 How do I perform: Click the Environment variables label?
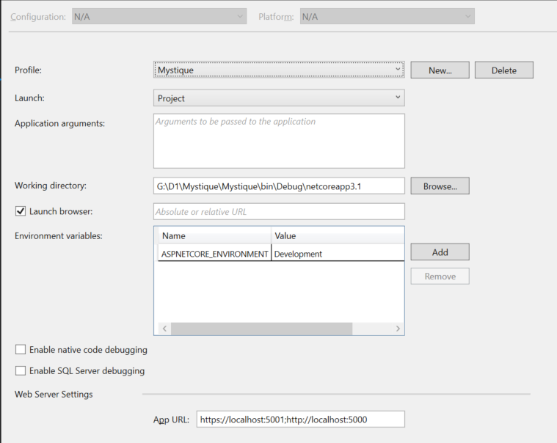[59, 235]
